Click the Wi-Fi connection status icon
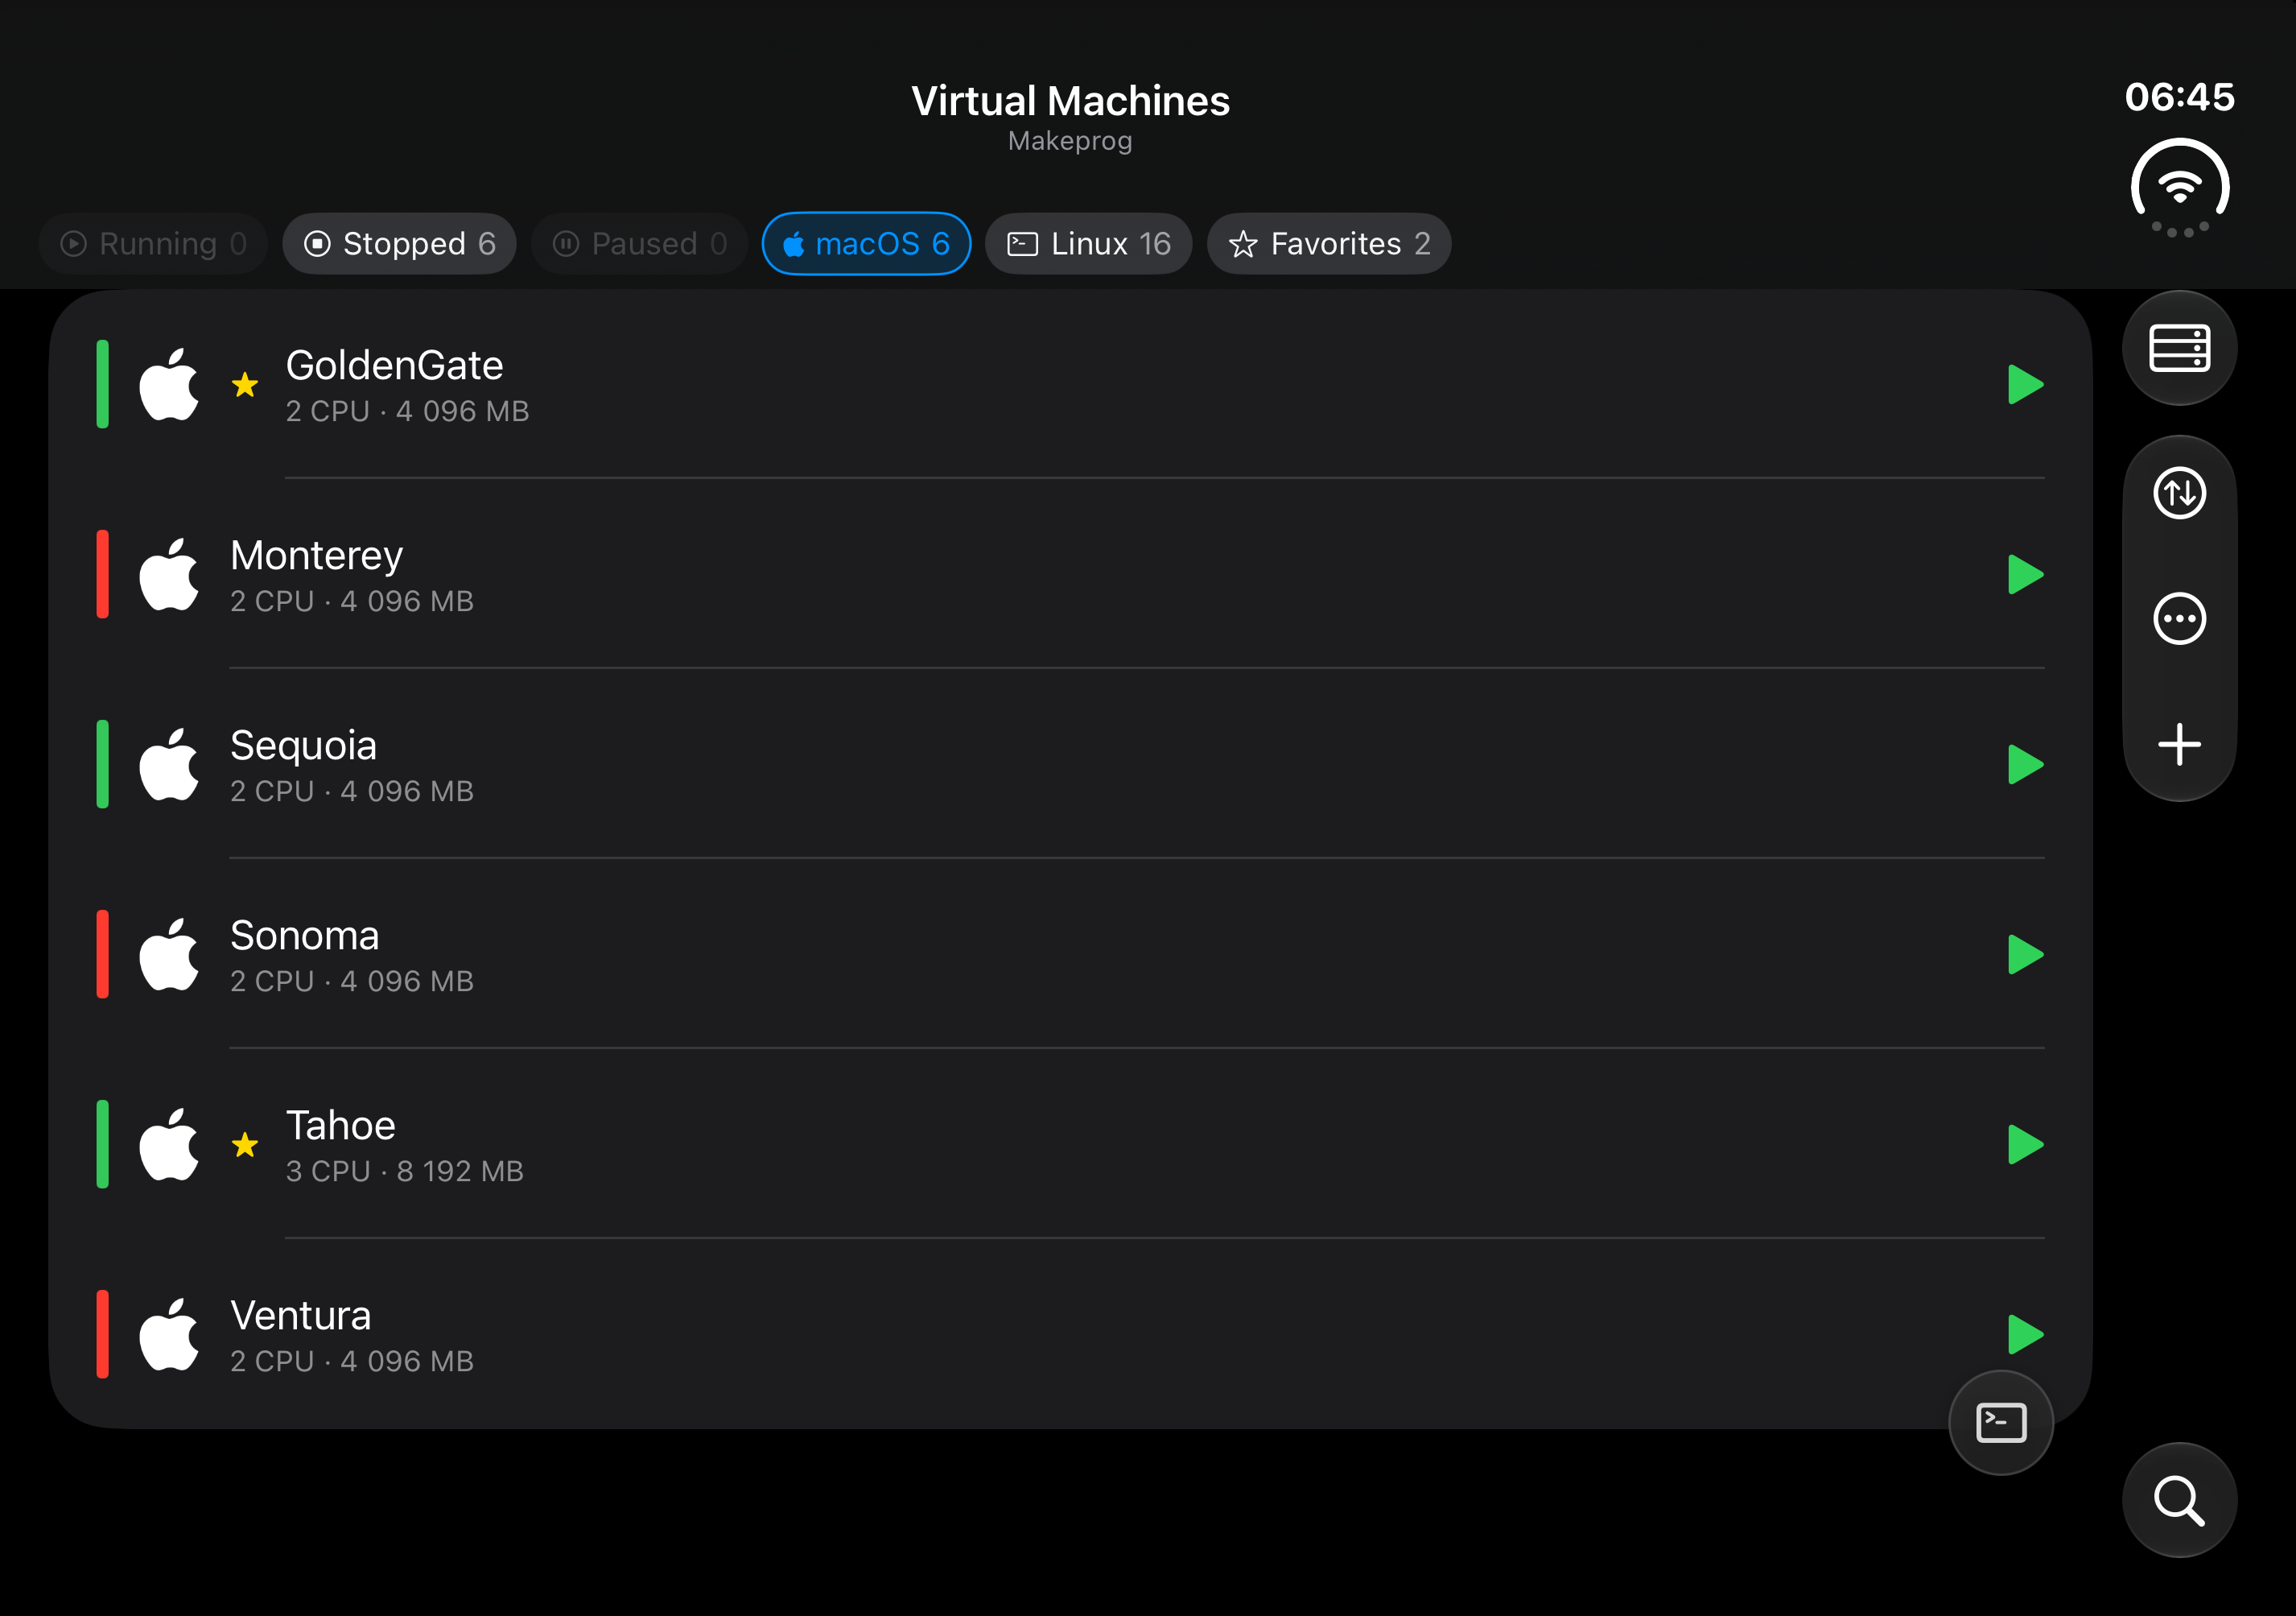Viewport: 2296px width, 1616px height. coord(2180,188)
